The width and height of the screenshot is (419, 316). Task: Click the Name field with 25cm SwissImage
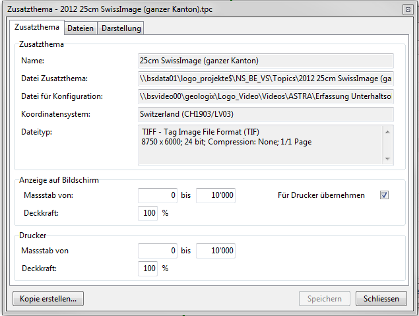265,61
